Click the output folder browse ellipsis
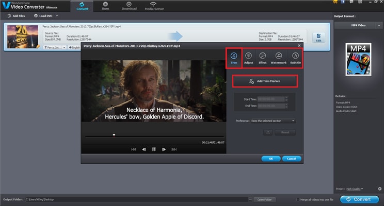Image resolution: width=384 pixels, height=206 pixels. click(x=250, y=199)
